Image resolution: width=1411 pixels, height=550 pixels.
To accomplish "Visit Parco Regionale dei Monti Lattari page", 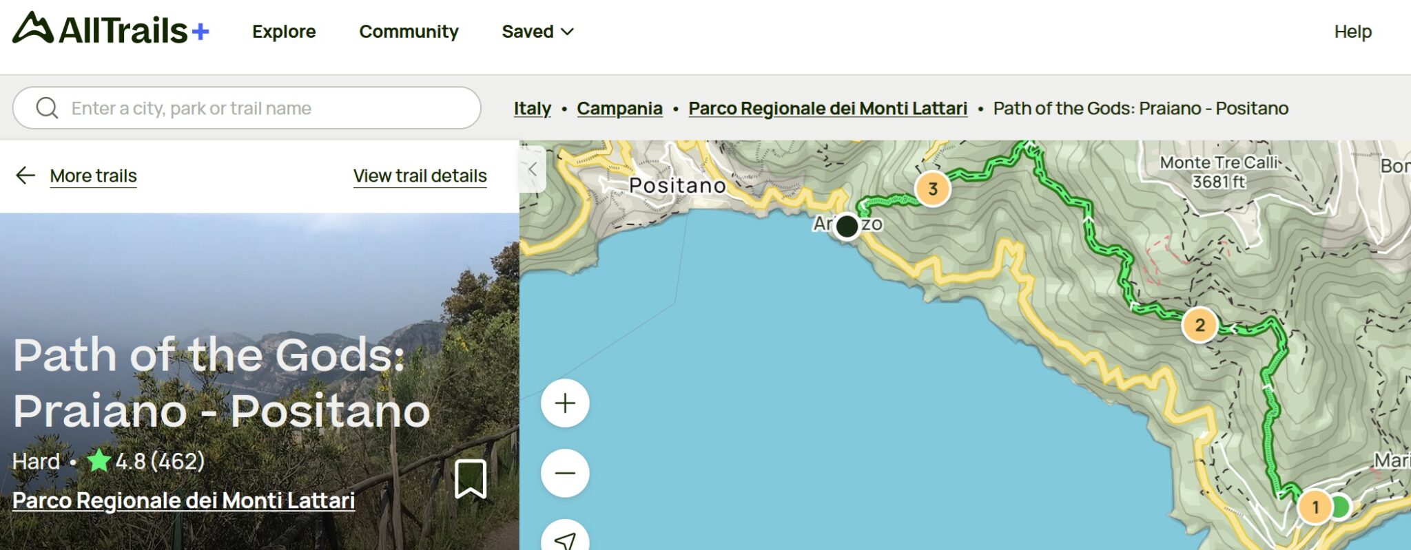I will (184, 501).
